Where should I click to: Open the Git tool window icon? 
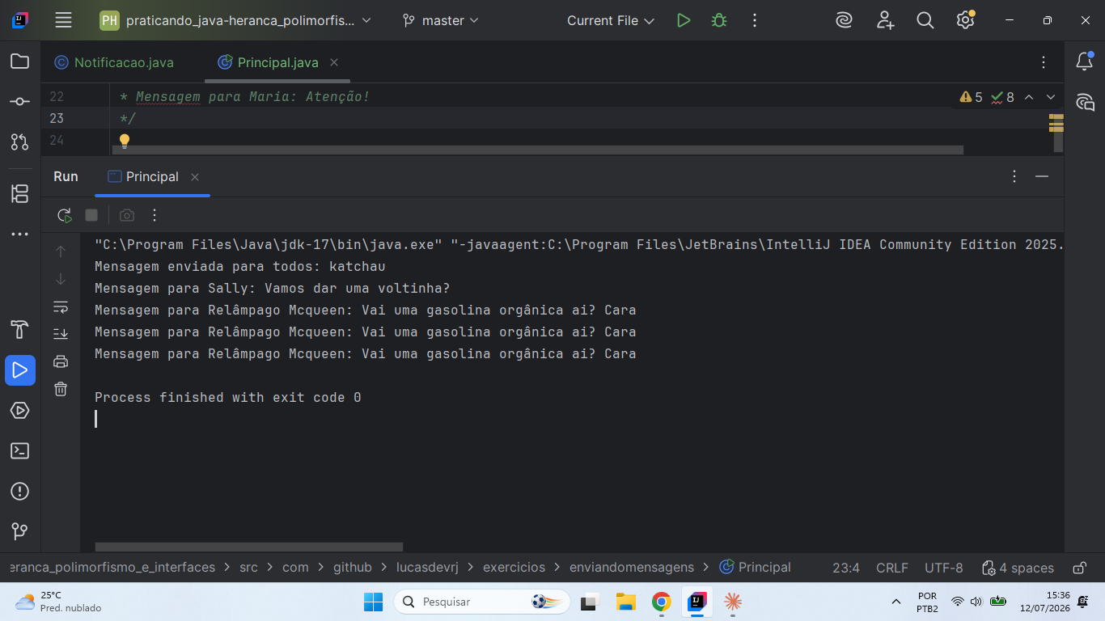(x=20, y=531)
